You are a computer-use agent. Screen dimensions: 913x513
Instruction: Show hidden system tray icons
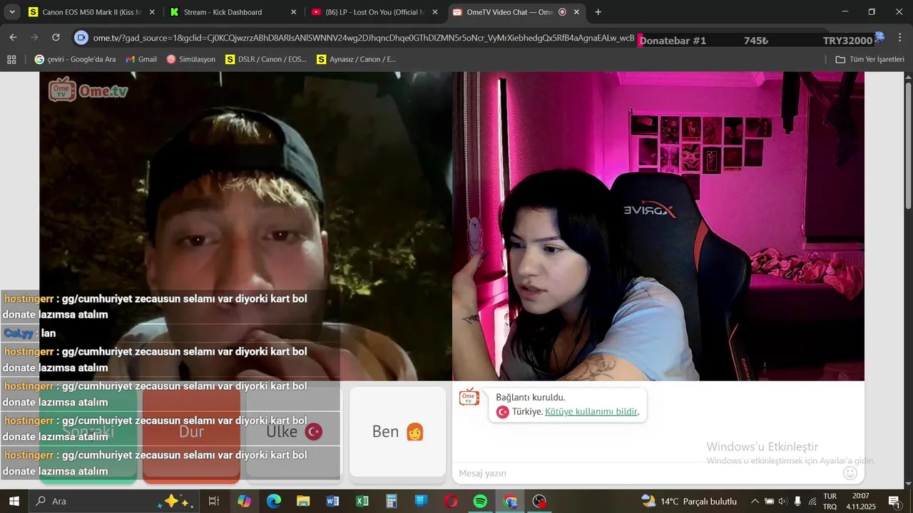755,501
